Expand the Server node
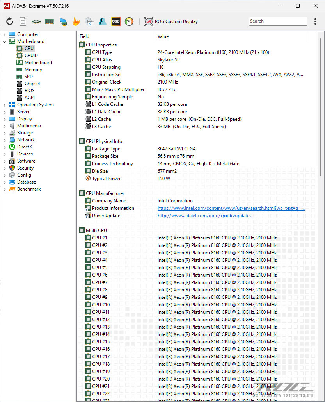 pos(4,112)
